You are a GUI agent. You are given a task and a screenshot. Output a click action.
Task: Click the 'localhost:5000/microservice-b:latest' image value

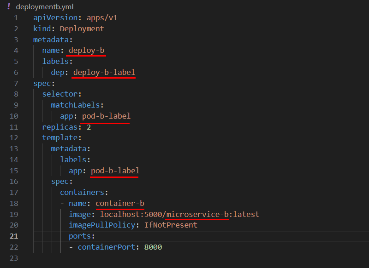coord(179,214)
